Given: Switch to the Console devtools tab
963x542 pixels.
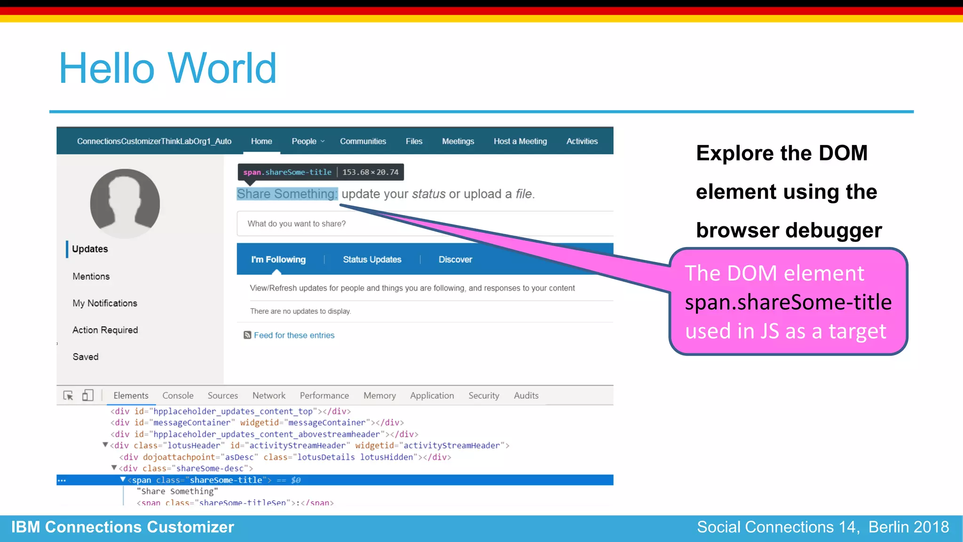Looking at the screenshot, I should (x=178, y=396).
